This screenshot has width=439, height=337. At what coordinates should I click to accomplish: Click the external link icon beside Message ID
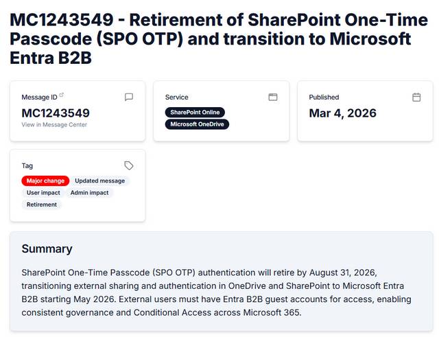(x=62, y=95)
